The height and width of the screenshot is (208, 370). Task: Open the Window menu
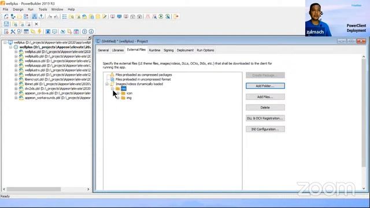57,9
